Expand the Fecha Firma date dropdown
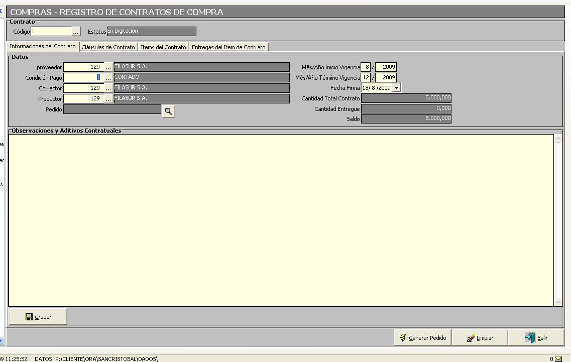 396,88
